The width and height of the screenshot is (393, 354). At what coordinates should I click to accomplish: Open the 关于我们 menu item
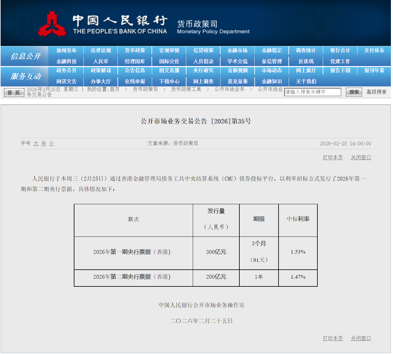(306, 82)
